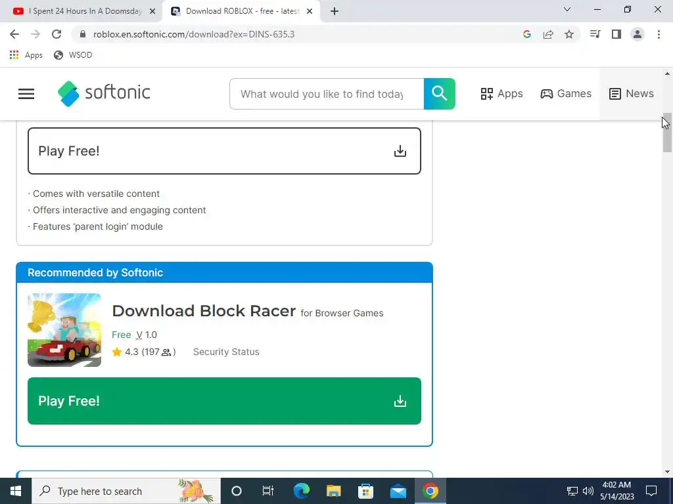Open media controls icon in toolbar
Screen dimensions: 673x504
[595, 34]
